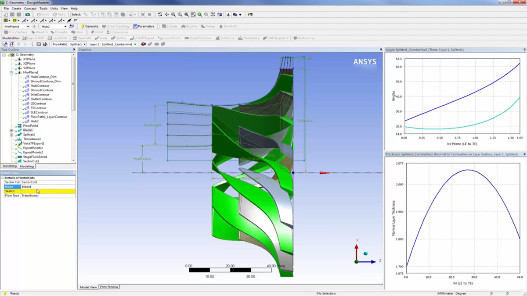Open the Hub2 sketch dropdown
This screenshot has height=296, width=527.
pos(65,26)
